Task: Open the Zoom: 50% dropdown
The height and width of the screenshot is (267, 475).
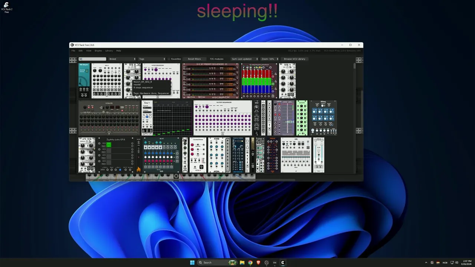Action: pyautogui.click(x=269, y=59)
